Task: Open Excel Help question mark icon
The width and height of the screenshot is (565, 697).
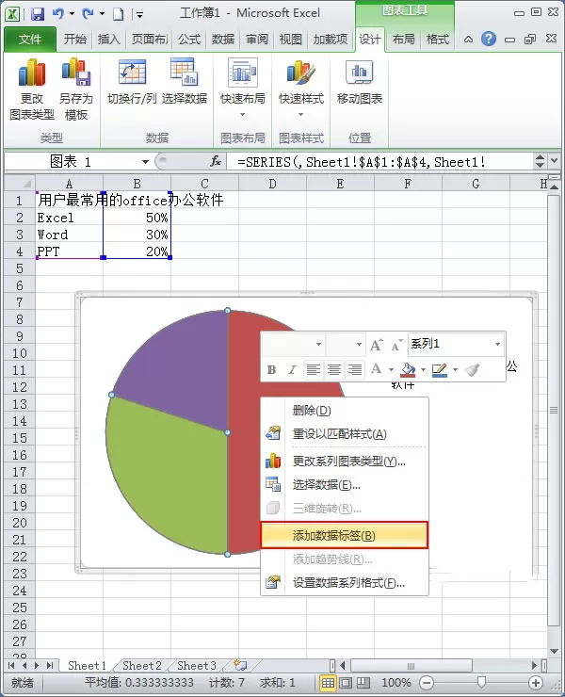Action: (488, 40)
